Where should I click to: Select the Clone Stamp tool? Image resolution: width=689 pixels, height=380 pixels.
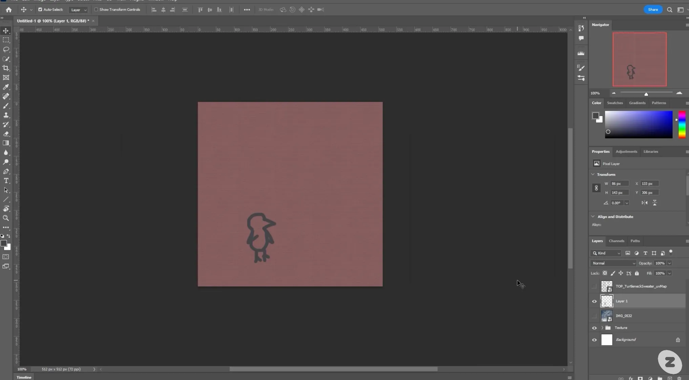6,115
